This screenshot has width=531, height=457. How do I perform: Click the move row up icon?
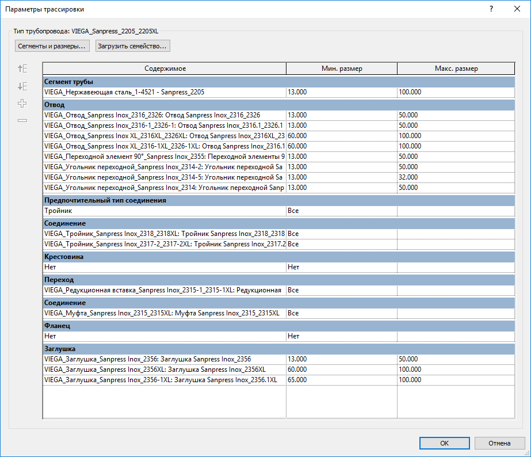coord(22,68)
